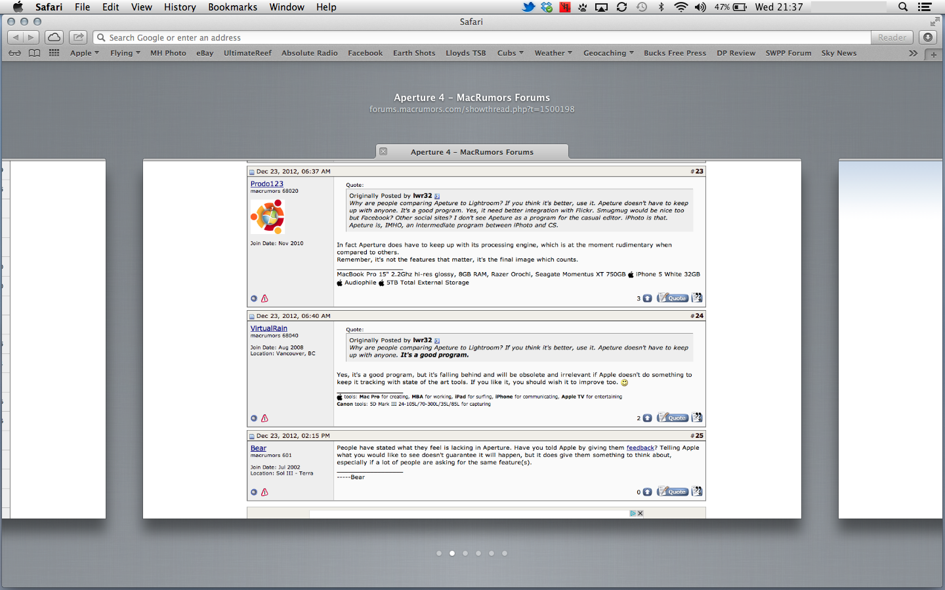The image size is (945, 590).
Task: Select the last tab page dot
Action: pyautogui.click(x=505, y=553)
